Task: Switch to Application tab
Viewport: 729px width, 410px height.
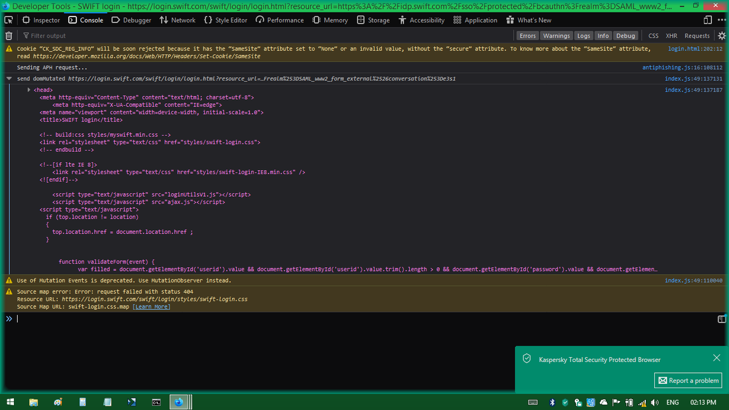Action: [476, 20]
